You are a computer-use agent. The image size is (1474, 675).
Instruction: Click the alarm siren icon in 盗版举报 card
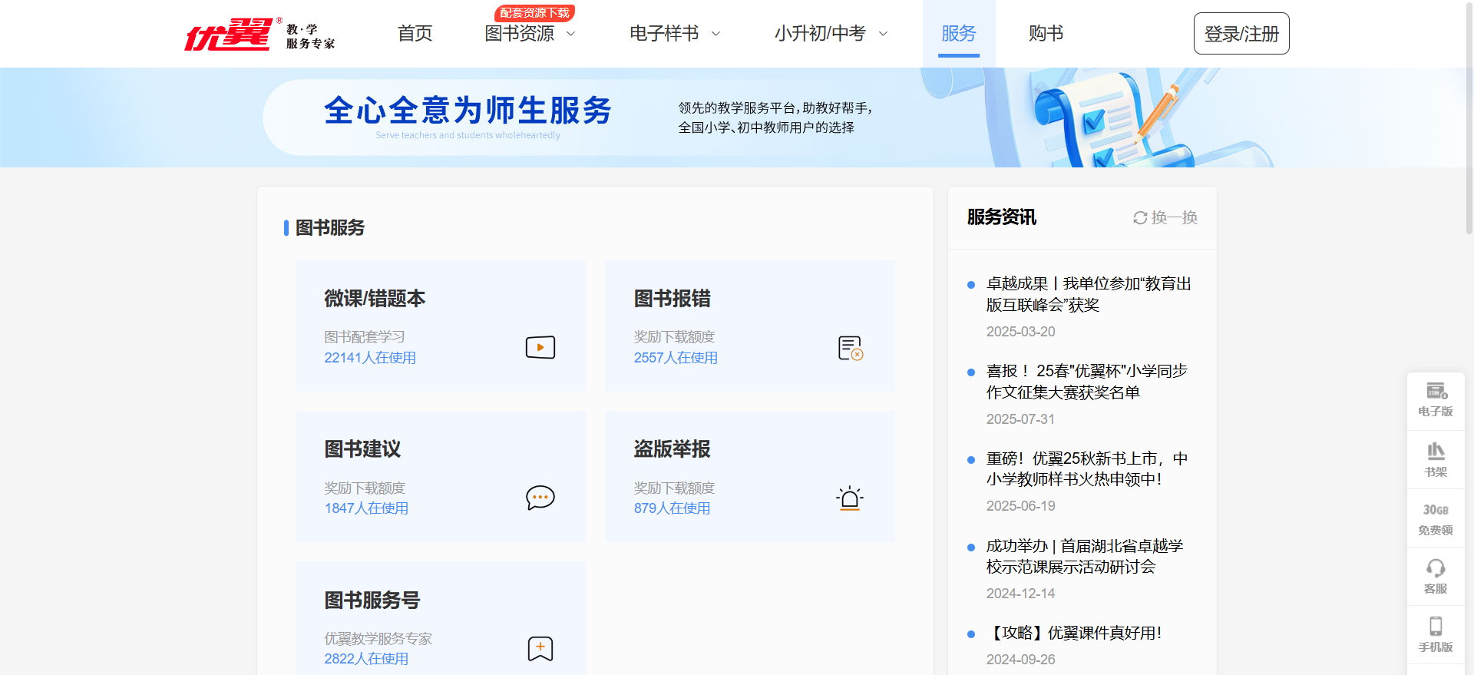pyautogui.click(x=849, y=498)
